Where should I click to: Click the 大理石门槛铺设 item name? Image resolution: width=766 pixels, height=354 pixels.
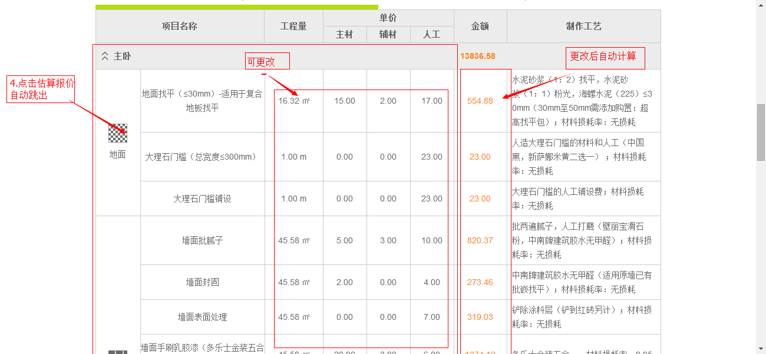click(x=202, y=198)
